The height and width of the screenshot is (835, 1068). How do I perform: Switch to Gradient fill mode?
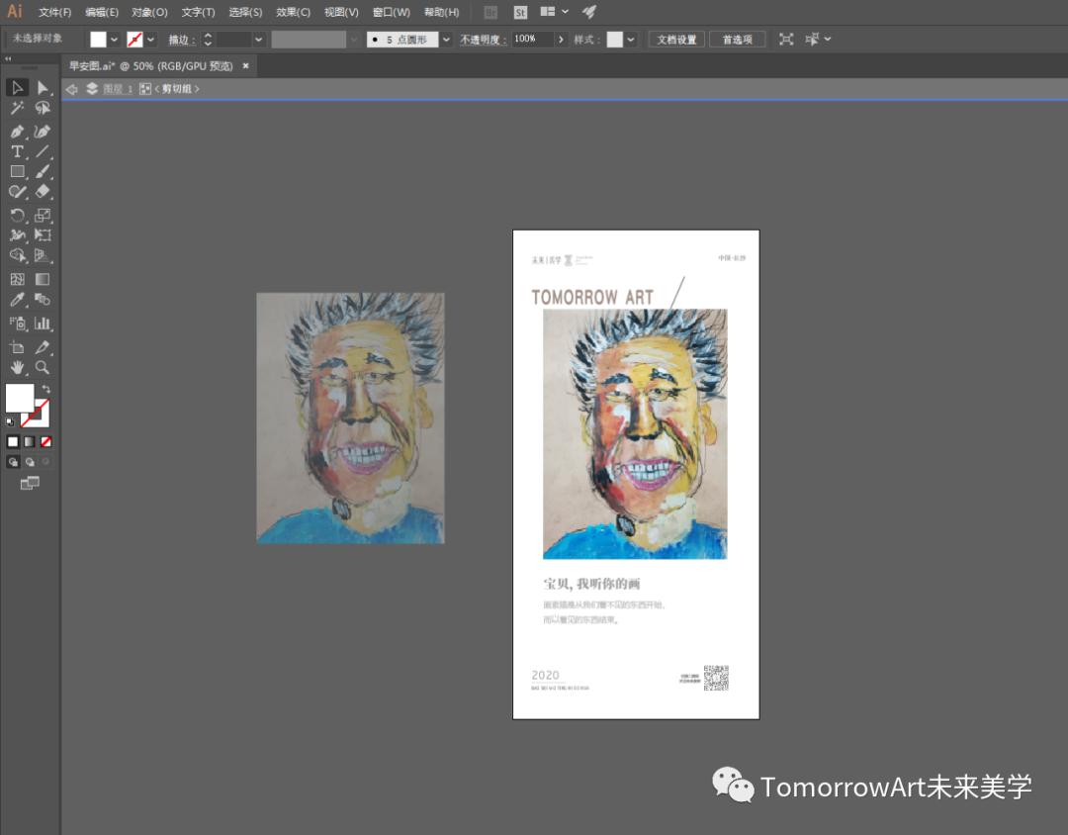tap(30, 441)
